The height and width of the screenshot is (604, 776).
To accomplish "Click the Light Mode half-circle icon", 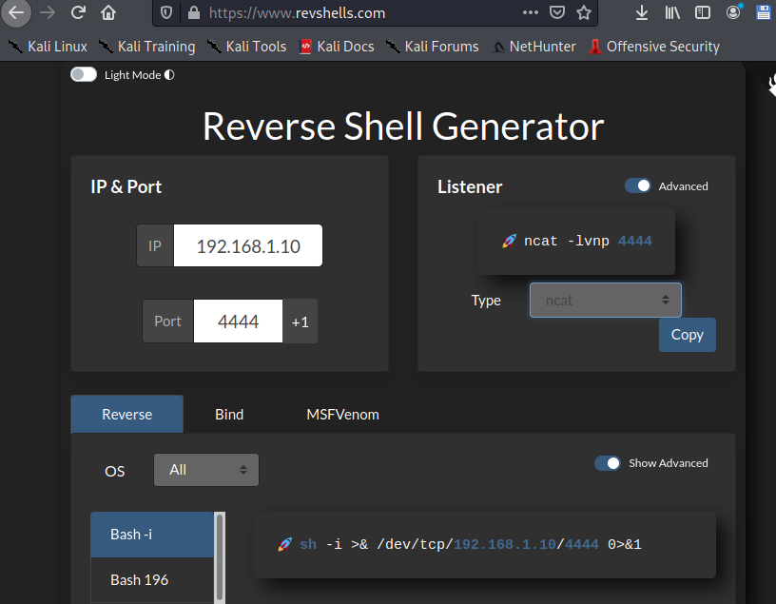I will 169,75.
